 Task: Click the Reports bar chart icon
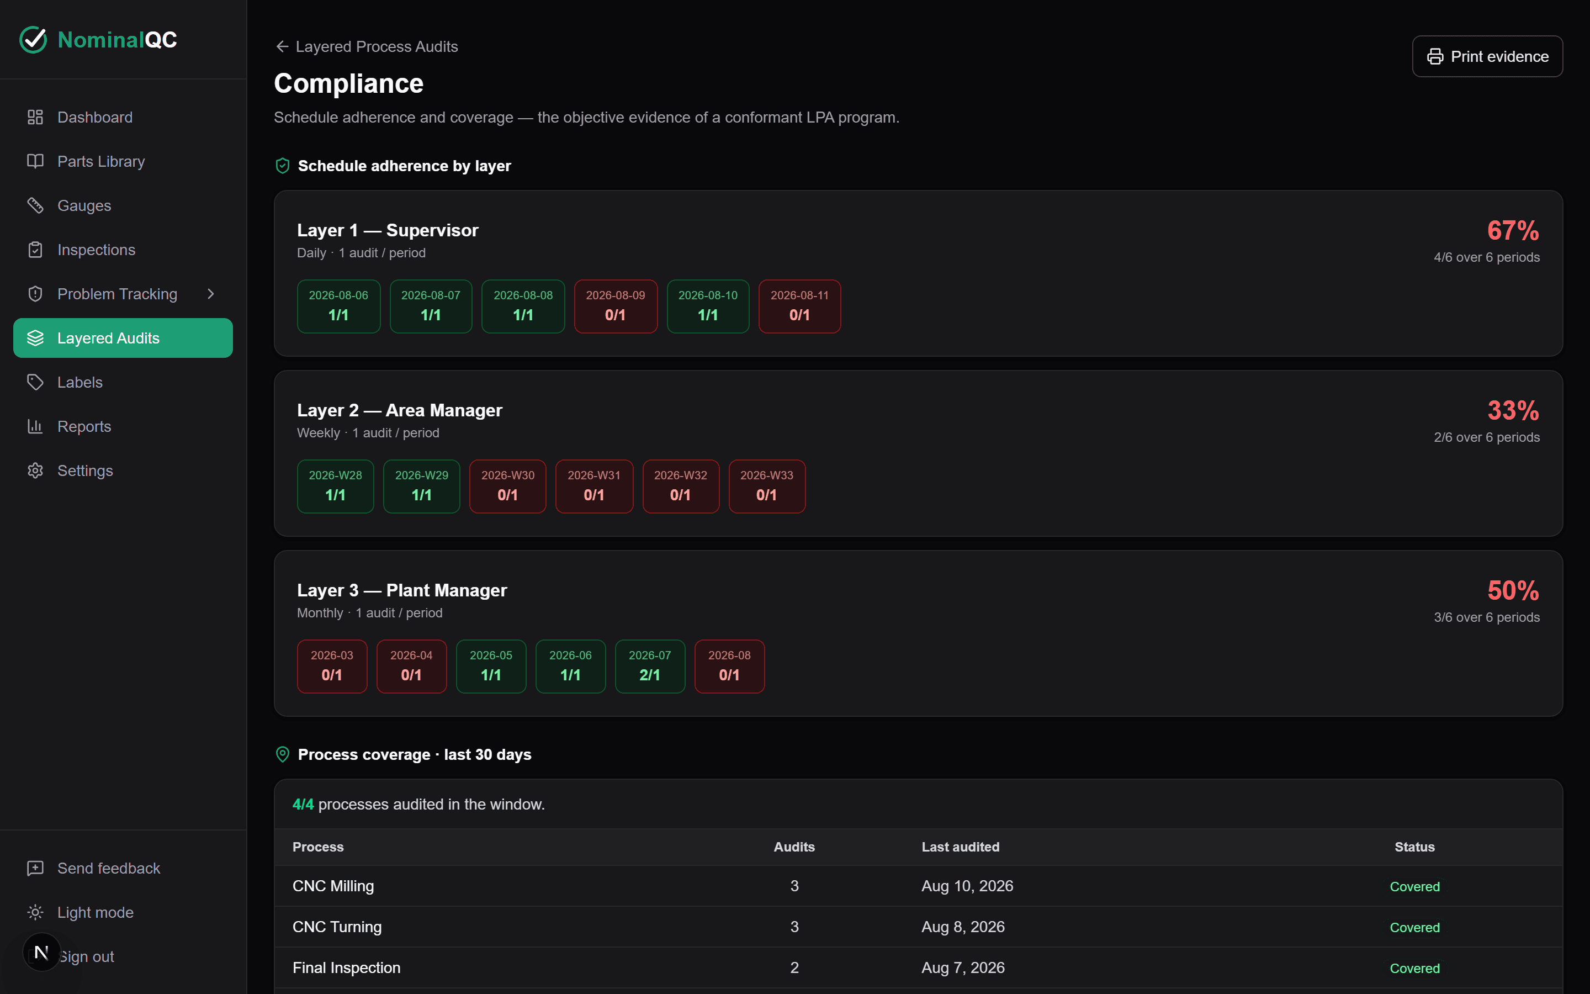click(35, 426)
